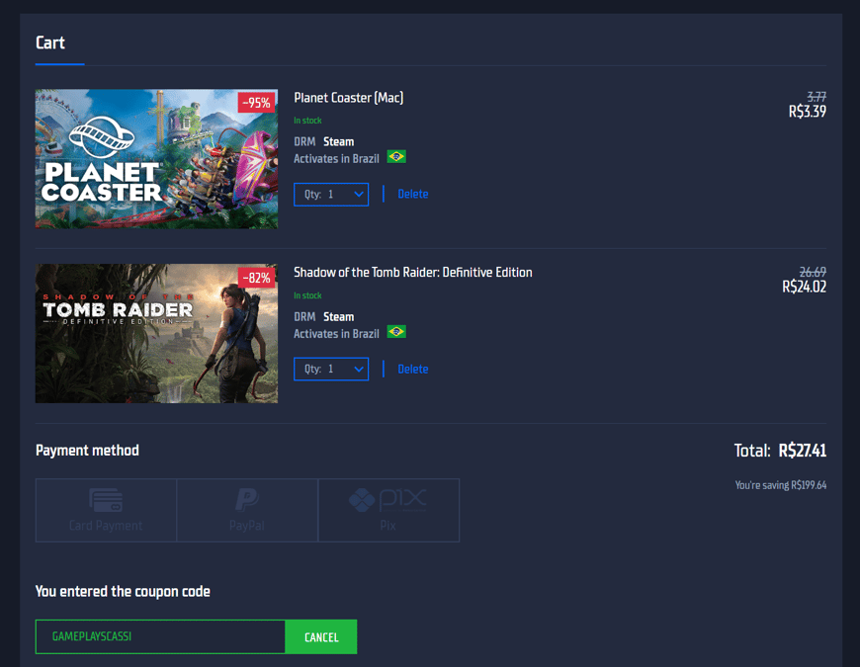The image size is (860, 667).
Task: Click "Activates in Brazil" under Tomb Raider
Action: 336,334
